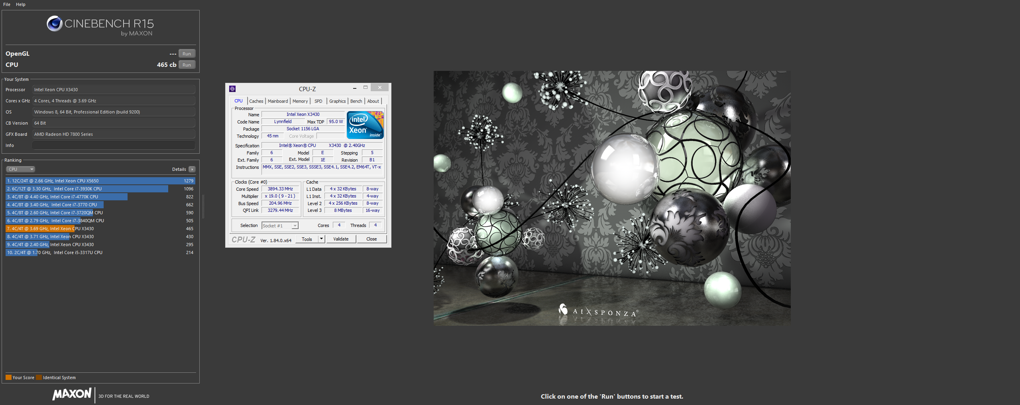Select ranking row 3 Core i7-4770K

100,197
